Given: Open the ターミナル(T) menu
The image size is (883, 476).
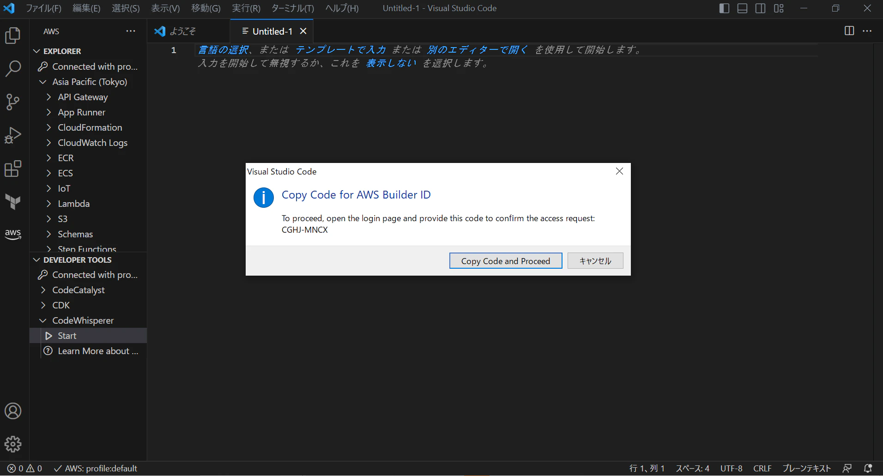Looking at the screenshot, I should click(x=293, y=8).
